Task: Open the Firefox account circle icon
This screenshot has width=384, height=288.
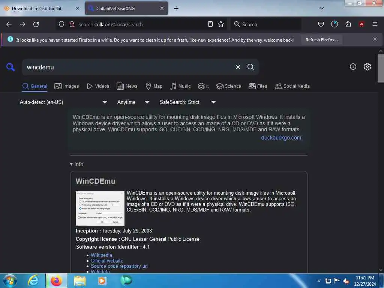Action: (334, 24)
